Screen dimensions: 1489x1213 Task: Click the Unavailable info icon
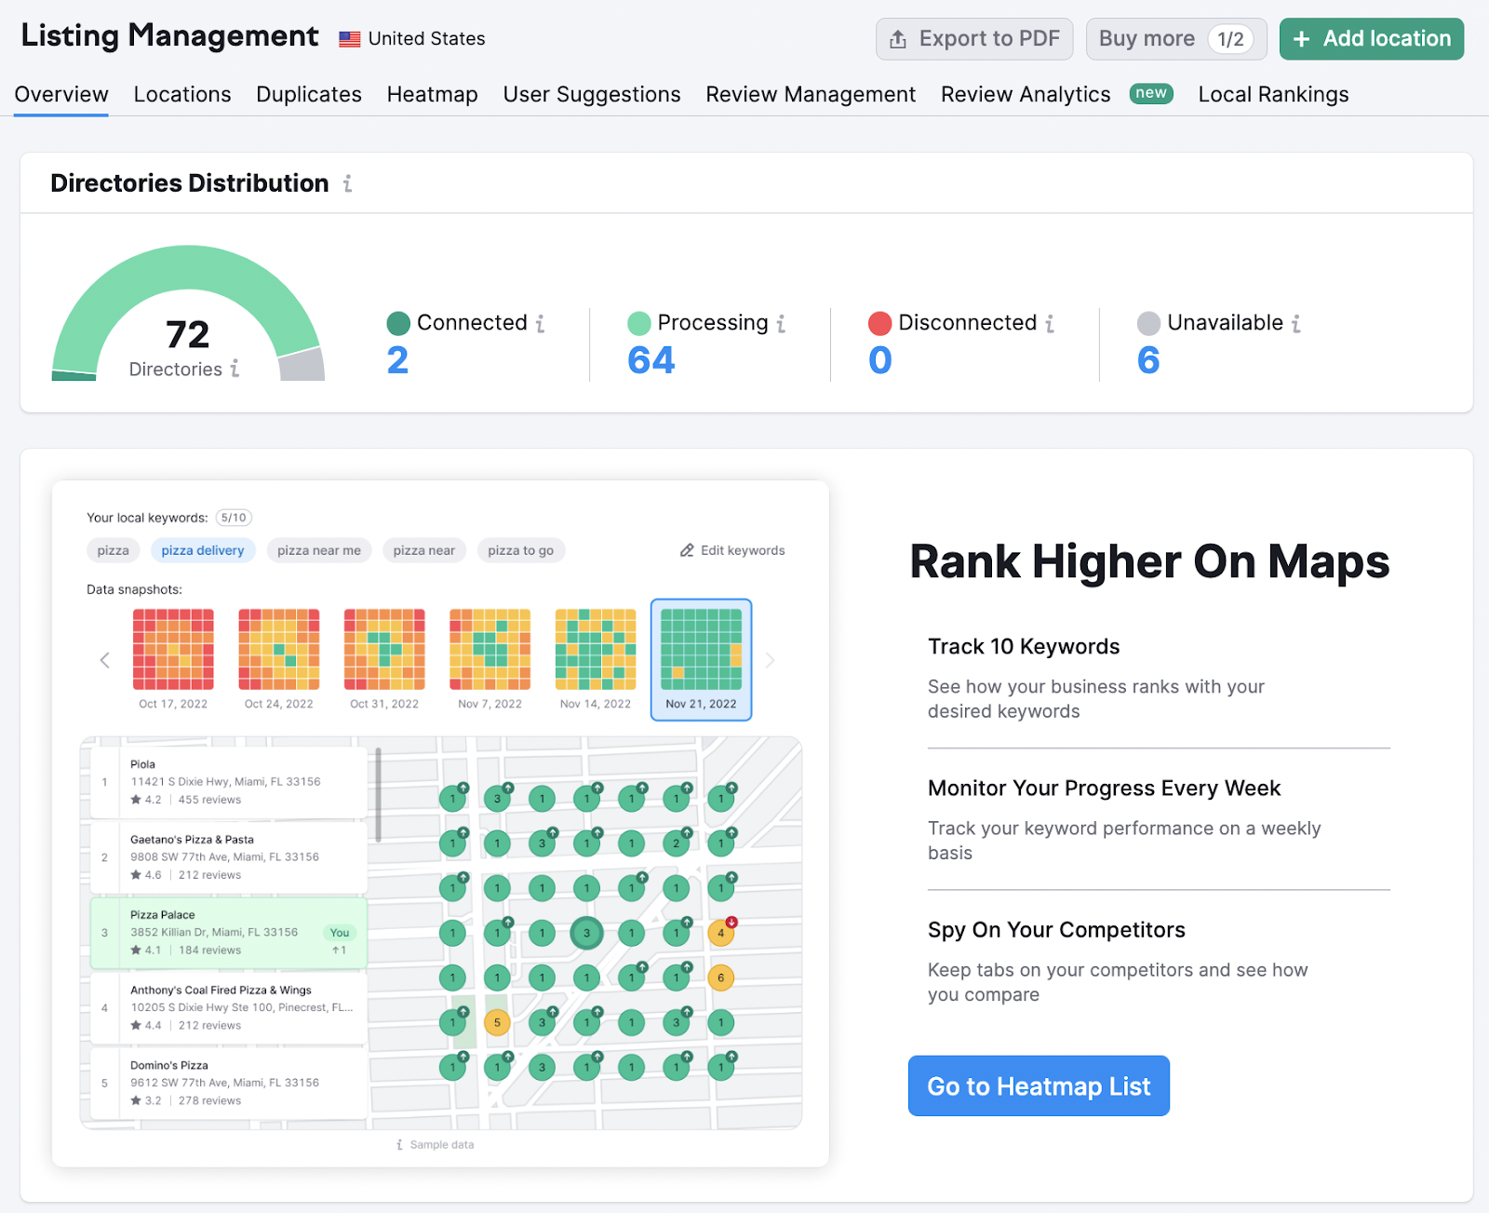pos(1298,323)
